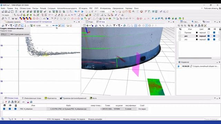Open the Сво... properties panel tab
Image resolution: width=221 pixels, height=124 pixels.
(184, 22)
